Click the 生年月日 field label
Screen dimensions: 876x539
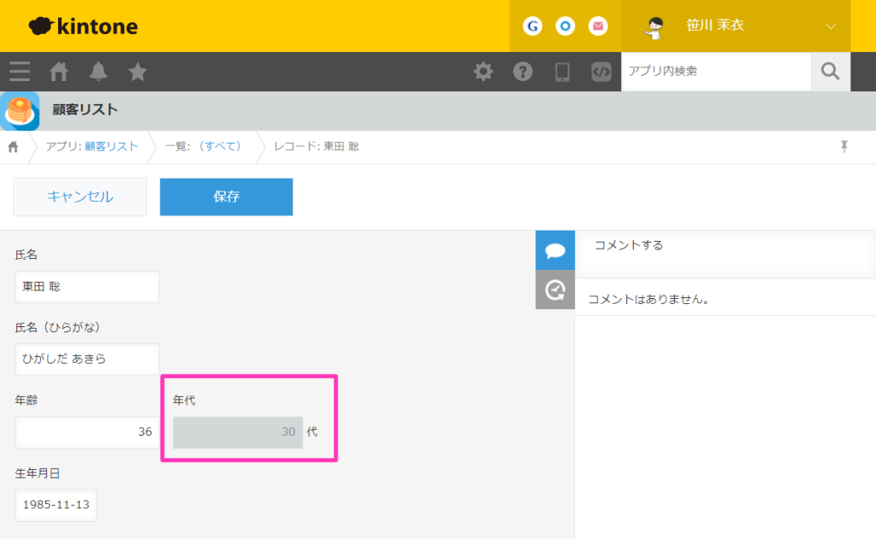click(38, 474)
